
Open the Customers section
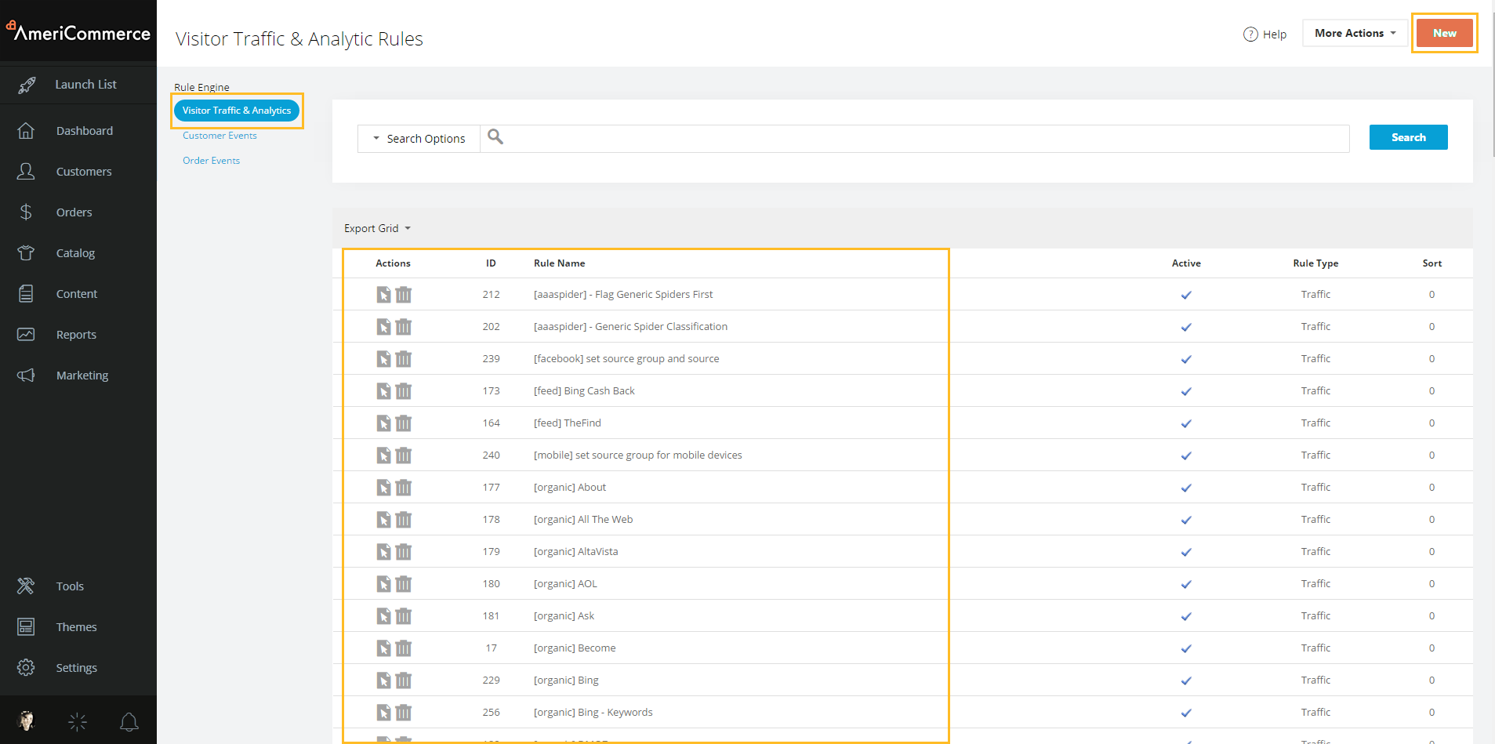point(78,172)
